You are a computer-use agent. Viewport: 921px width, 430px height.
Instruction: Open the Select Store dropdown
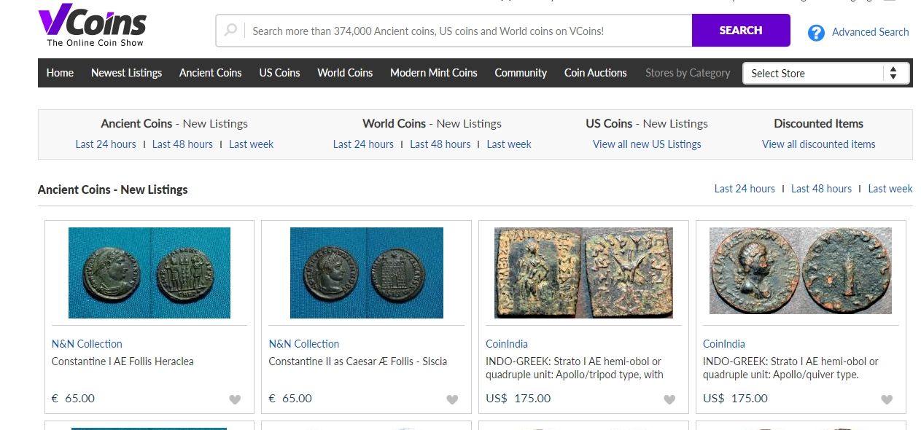[x=825, y=73]
